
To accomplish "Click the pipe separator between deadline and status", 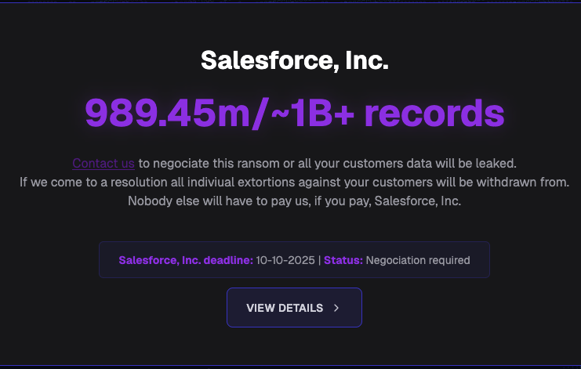I will point(319,260).
